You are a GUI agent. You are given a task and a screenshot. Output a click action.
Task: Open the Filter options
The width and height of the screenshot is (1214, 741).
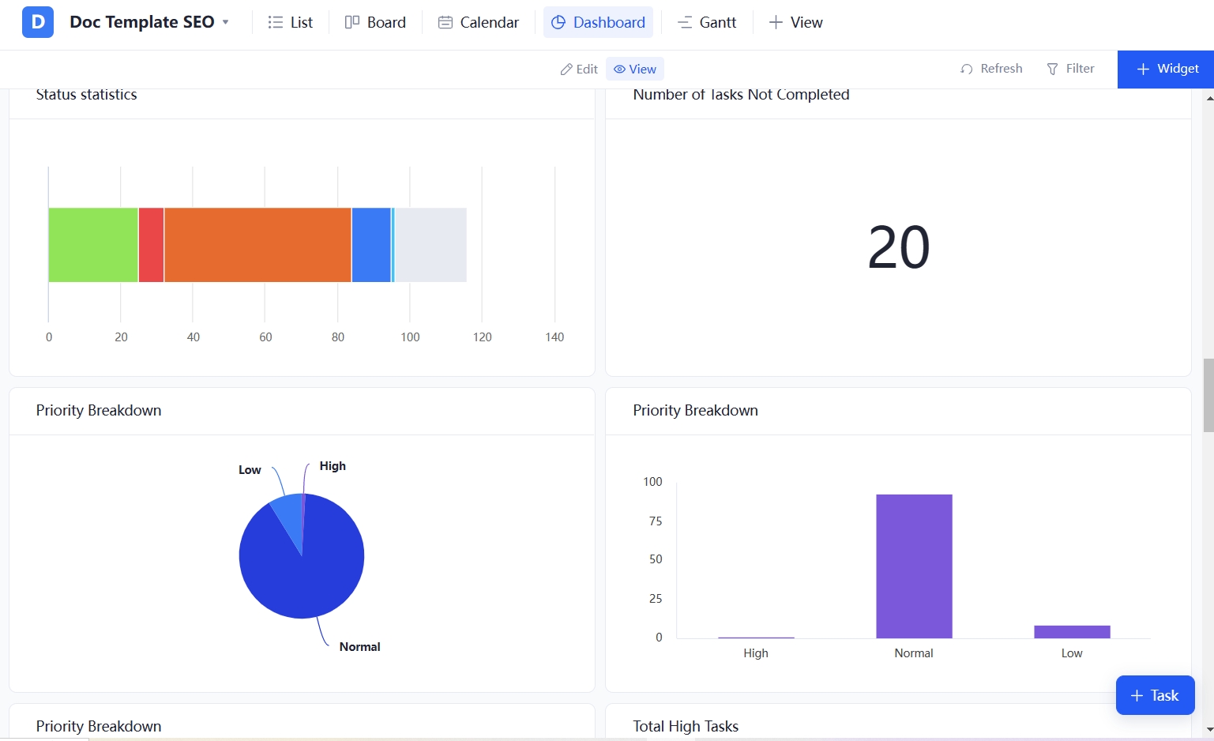(1070, 69)
